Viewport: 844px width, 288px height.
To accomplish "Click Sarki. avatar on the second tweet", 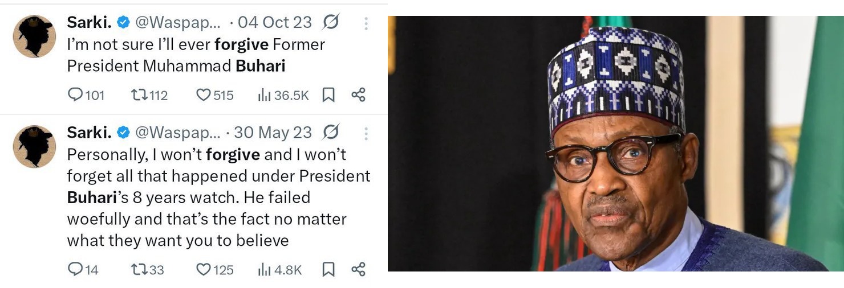I will [34, 146].
